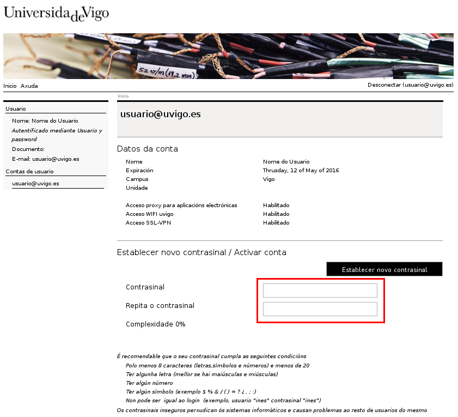Image resolution: width=458 pixels, height=417 pixels.
Task: Click Habilitado status next to Acceso WIFI uvigo
Action: pos(276,214)
